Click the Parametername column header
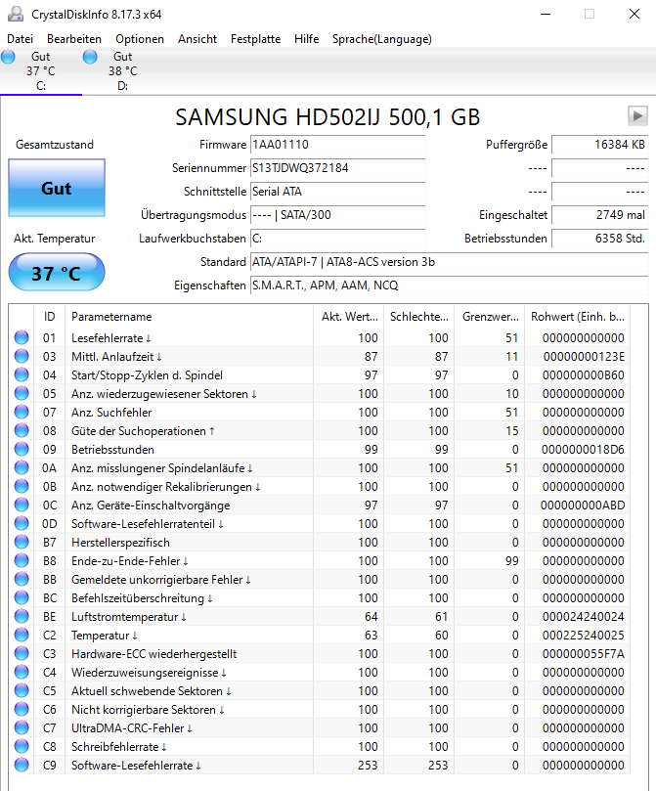 (x=189, y=317)
